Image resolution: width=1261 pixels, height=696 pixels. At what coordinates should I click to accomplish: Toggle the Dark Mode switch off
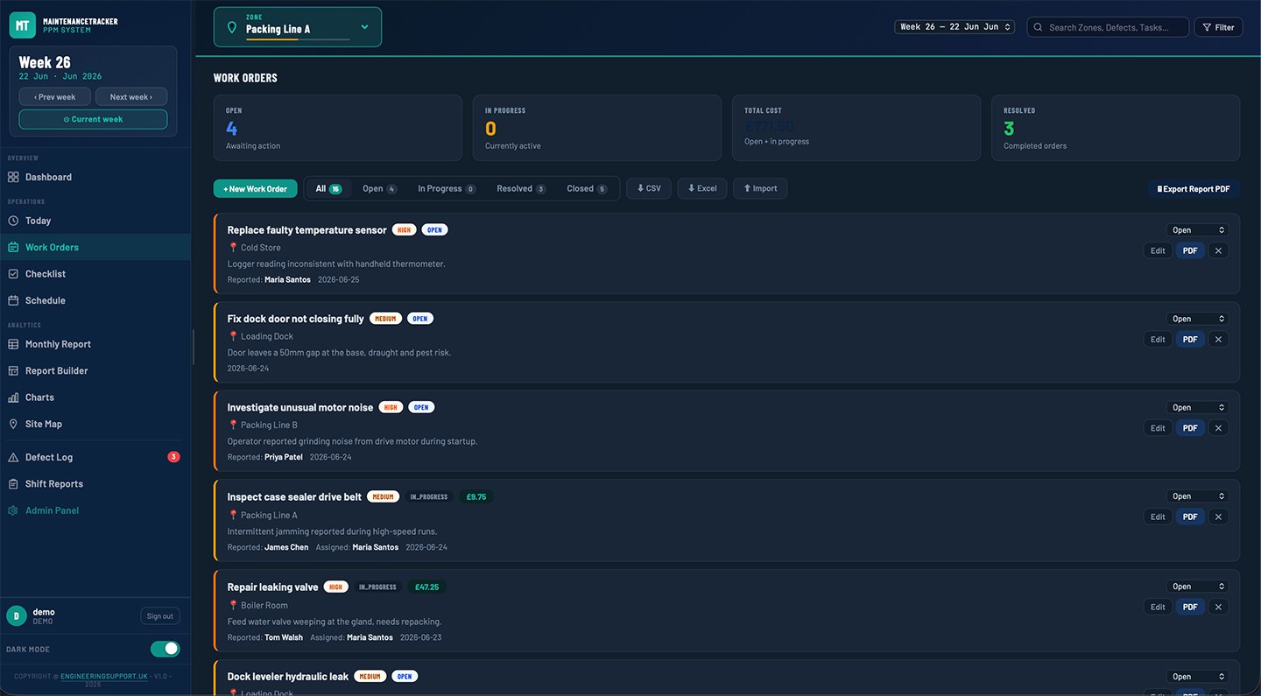click(x=165, y=649)
